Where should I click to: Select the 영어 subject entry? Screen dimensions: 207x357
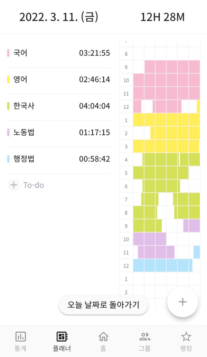[59, 80]
